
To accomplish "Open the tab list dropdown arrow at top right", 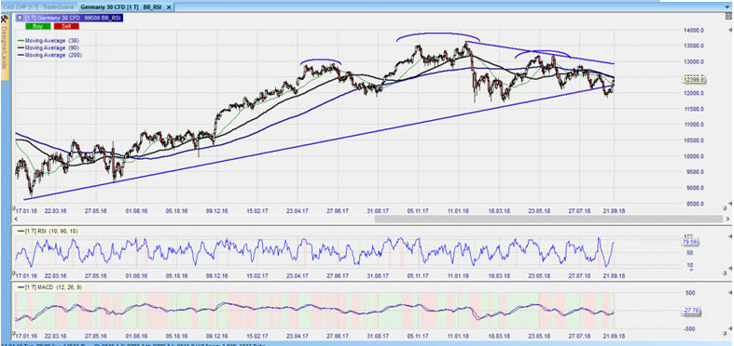I will click(x=727, y=7).
